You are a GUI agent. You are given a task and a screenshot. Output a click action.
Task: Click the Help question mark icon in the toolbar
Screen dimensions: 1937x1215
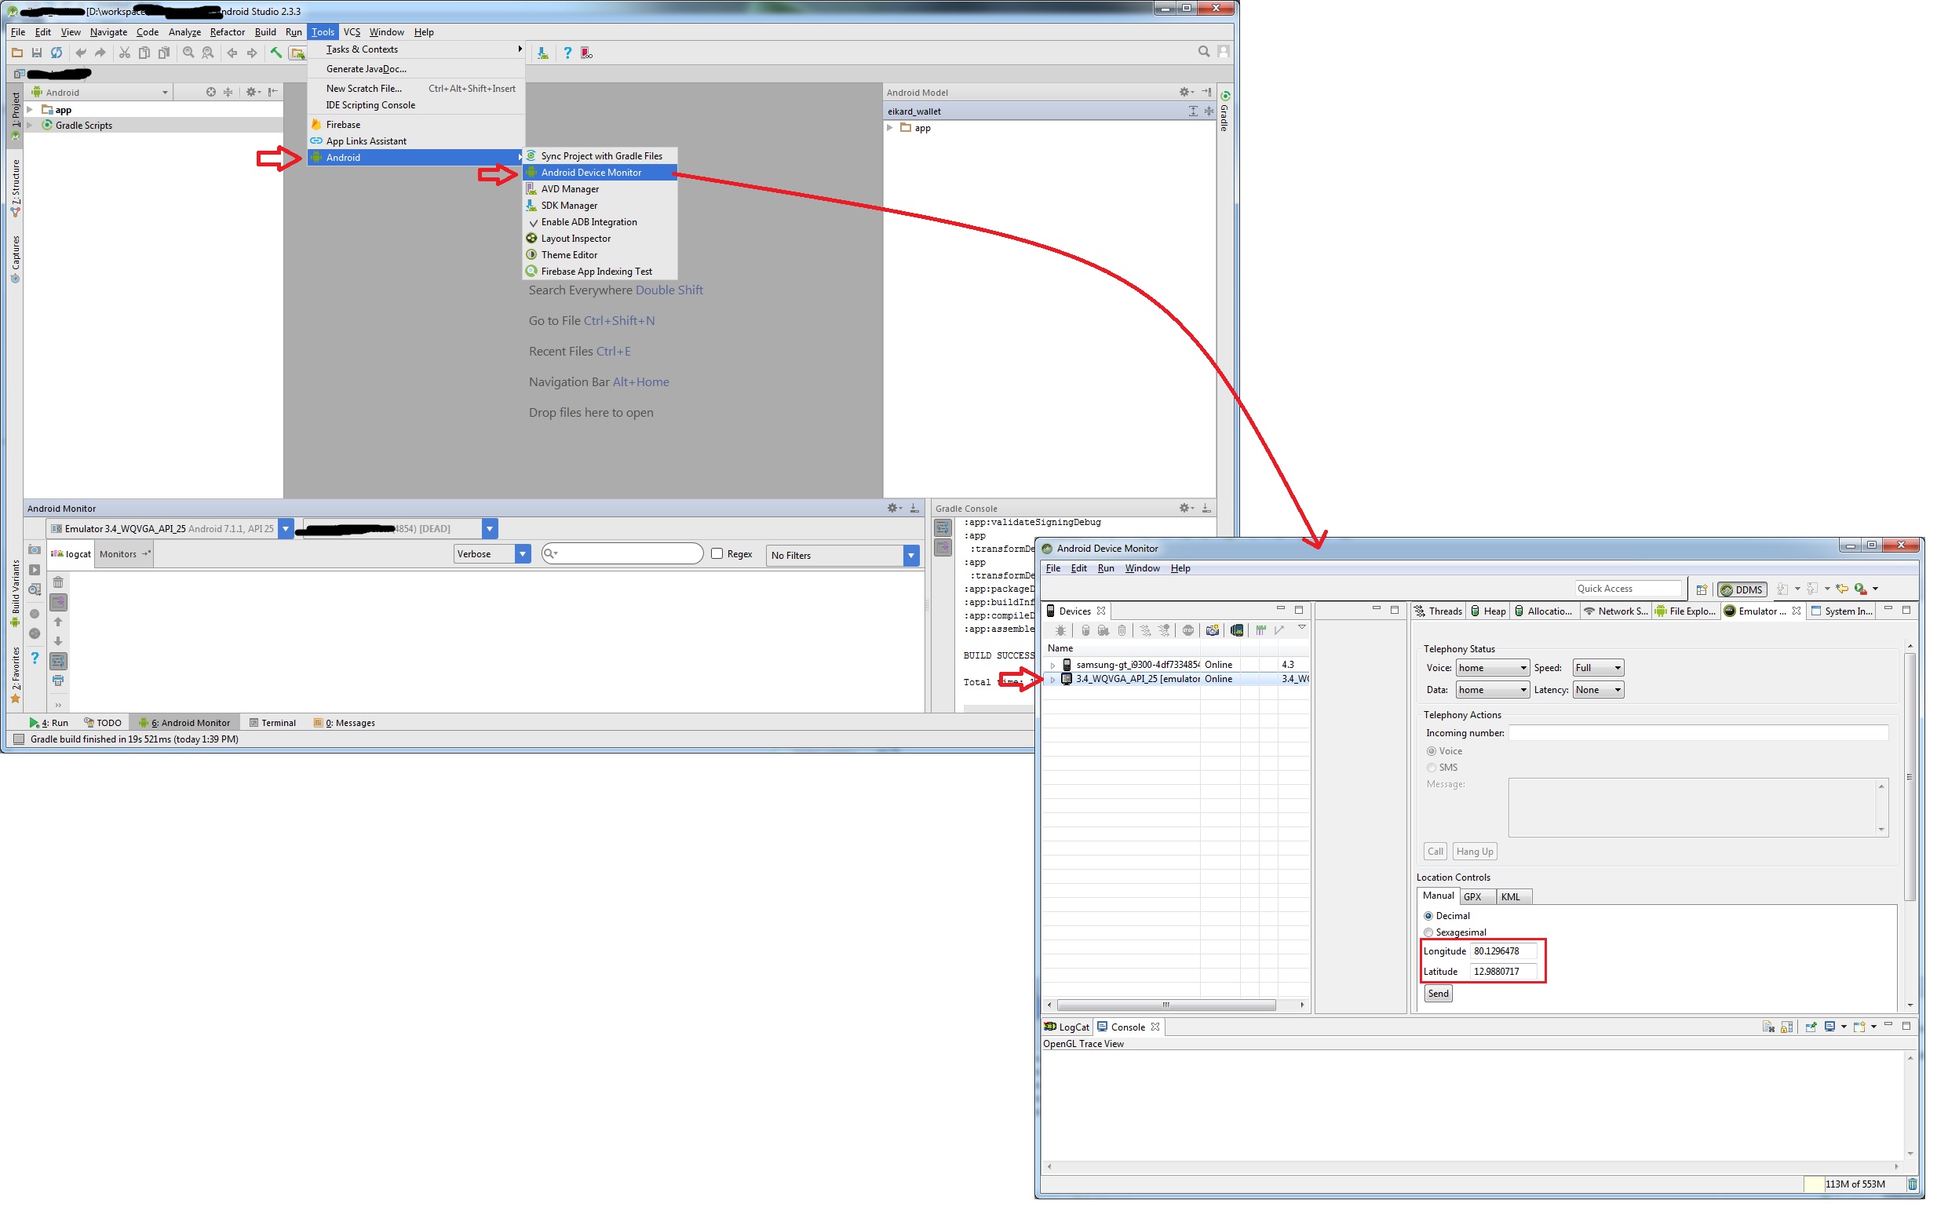pyautogui.click(x=569, y=53)
